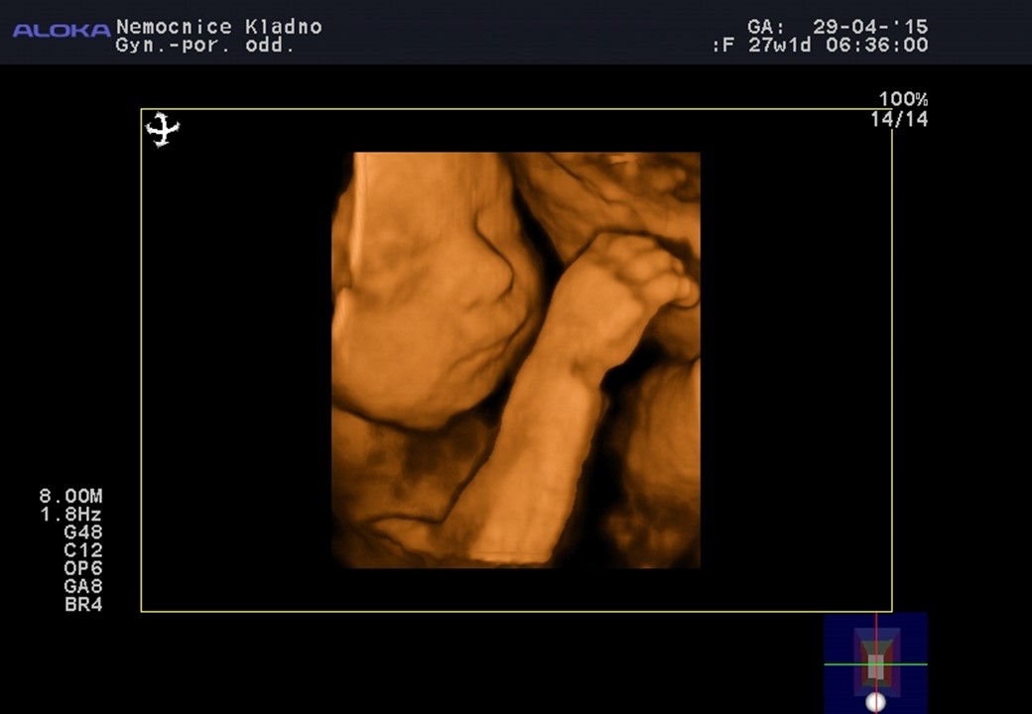This screenshot has height=714, width=1032.
Task: Click the 'Nemocnice Kladno' hospital name
Action: [219, 27]
